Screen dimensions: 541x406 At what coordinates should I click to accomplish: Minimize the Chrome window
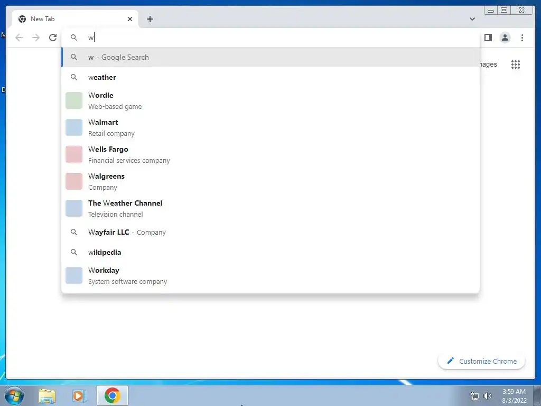tap(491, 11)
